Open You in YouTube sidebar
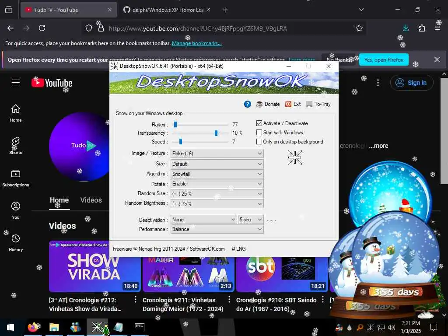 pyautogui.click(x=16, y=210)
